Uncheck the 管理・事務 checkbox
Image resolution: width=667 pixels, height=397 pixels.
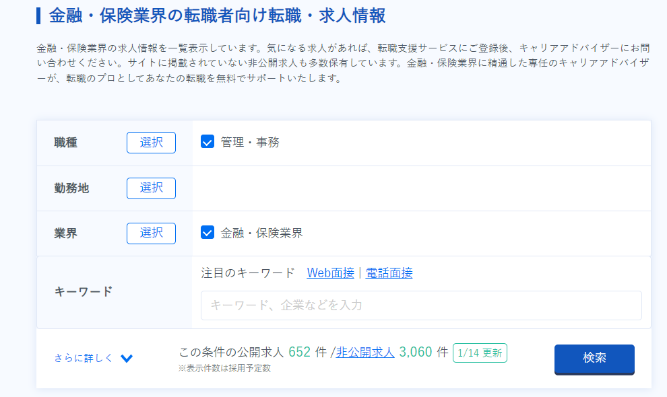tap(207, 142)
